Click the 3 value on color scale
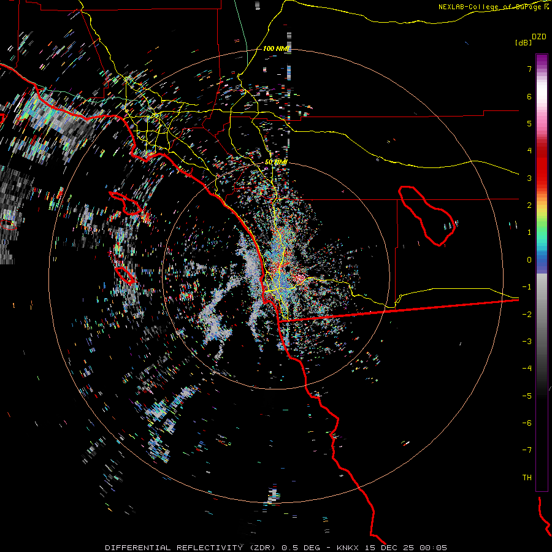This screenshot has height=552, width=552. 529,178
